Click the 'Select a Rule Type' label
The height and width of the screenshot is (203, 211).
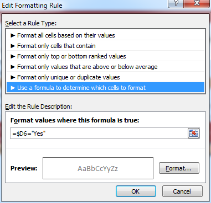point(30,23)
